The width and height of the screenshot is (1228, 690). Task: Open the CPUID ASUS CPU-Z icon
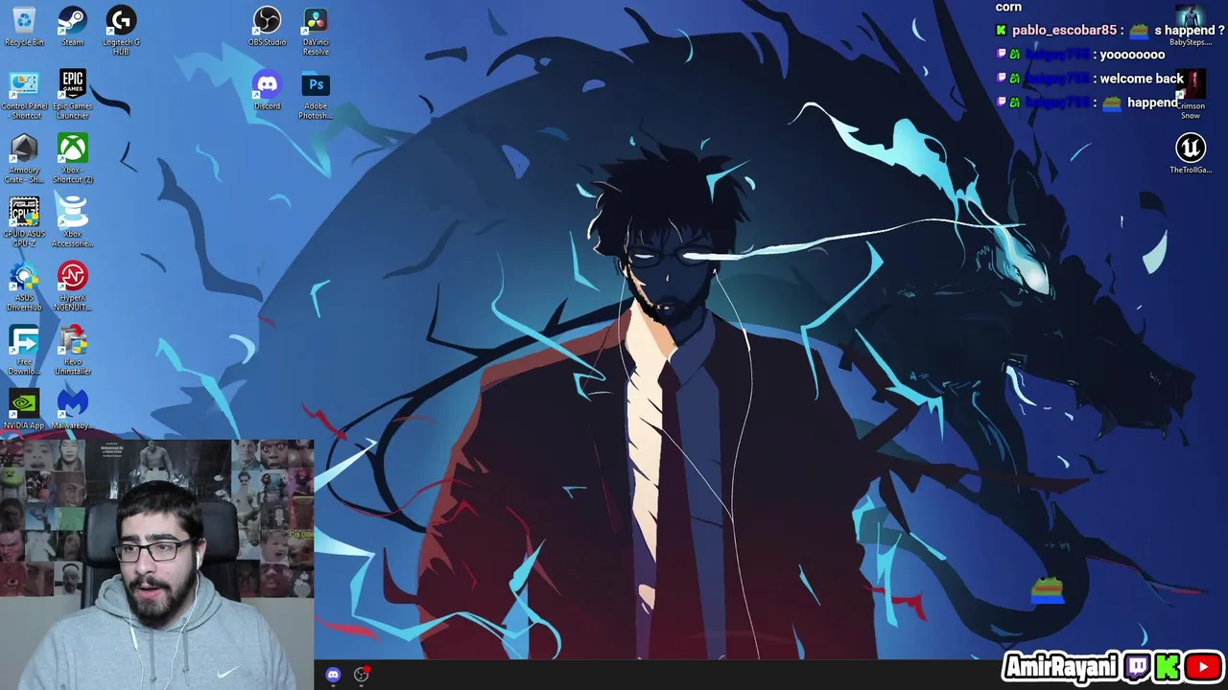(24, 222)
